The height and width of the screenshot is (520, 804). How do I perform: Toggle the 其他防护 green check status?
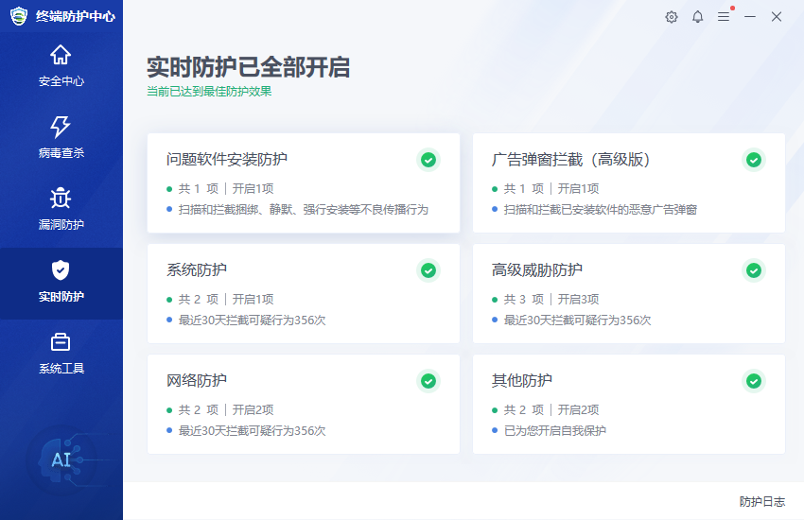coord(754,381)
